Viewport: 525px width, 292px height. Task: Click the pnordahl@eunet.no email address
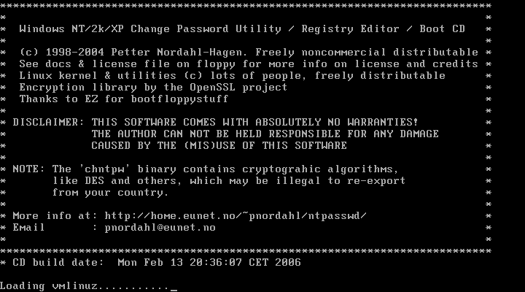160,227
